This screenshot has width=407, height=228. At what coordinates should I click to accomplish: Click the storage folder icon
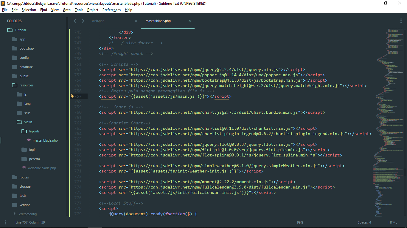(x=15, y=186)
